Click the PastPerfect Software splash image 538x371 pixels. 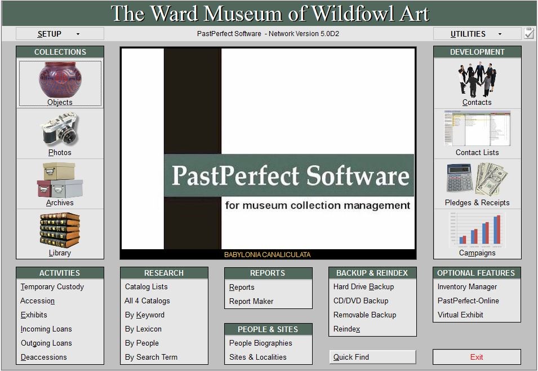click(268, 149)
